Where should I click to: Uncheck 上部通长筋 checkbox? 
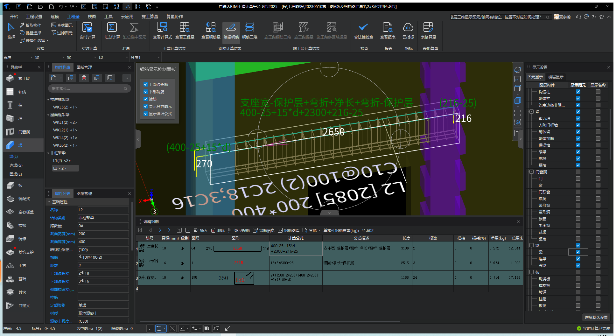[146, 84]
